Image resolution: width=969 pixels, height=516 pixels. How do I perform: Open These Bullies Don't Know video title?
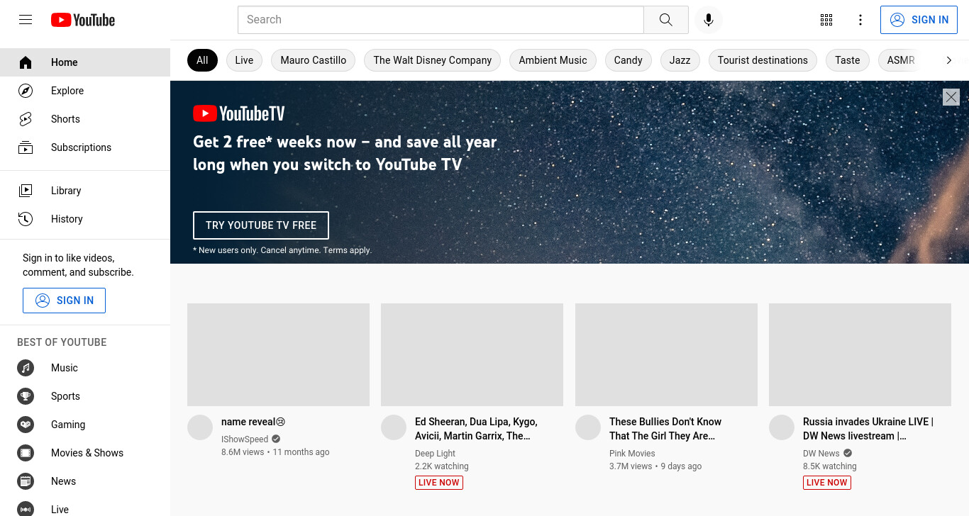click(x=665, y=429)
